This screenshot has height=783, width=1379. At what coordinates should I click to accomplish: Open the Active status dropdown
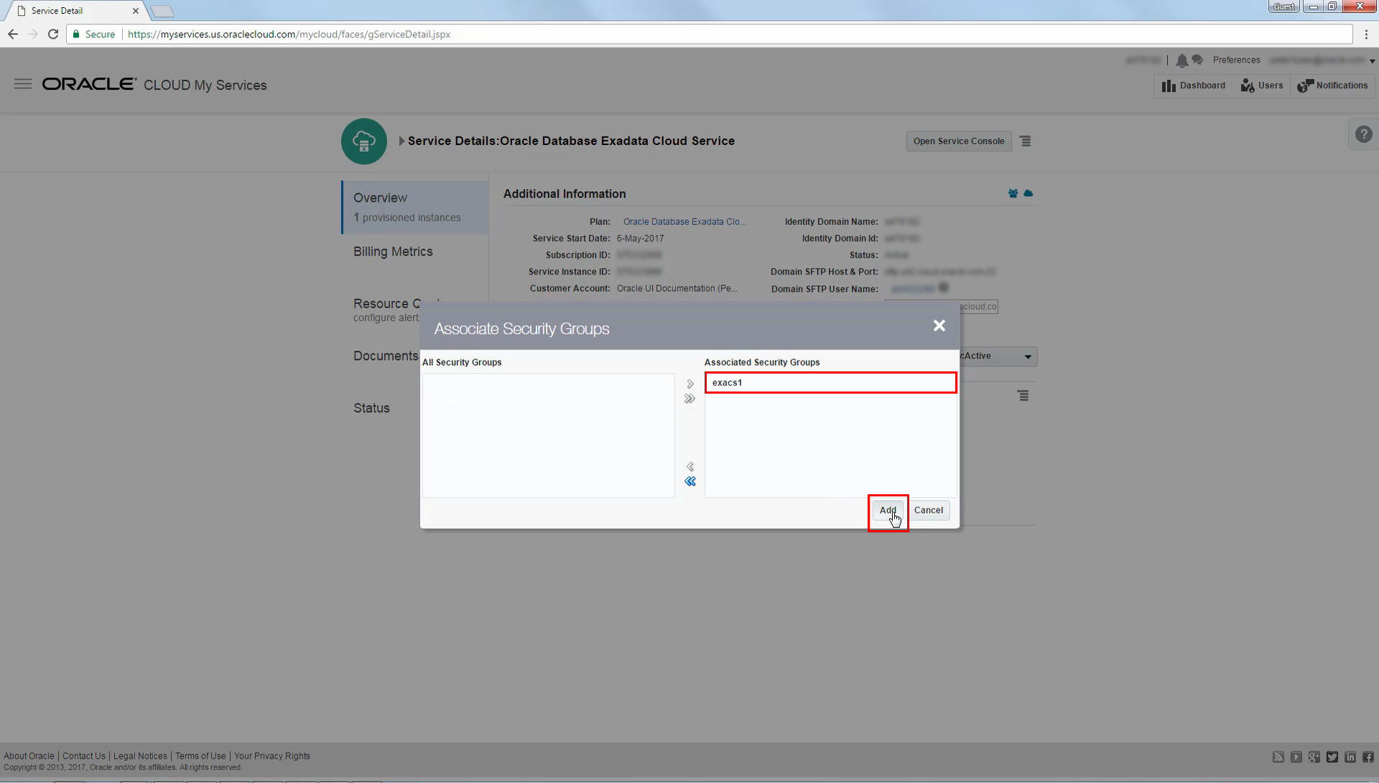998,357
